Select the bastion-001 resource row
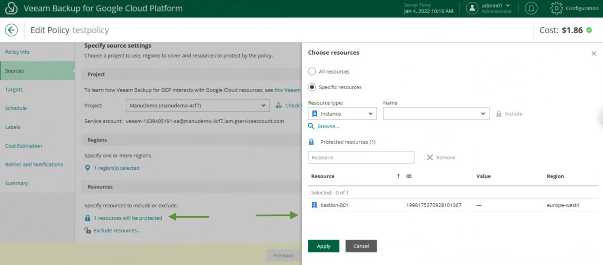Viewport: 603px width, 265px height. 453,205
